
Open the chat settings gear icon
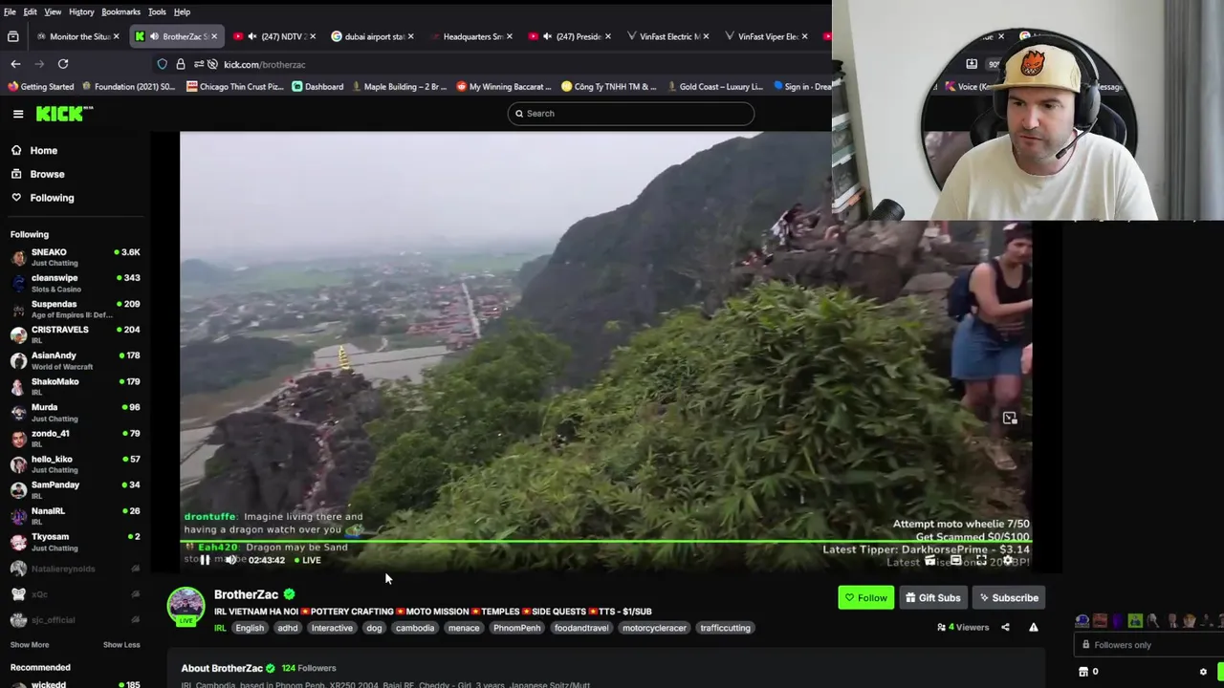[x=1203, y=672]
